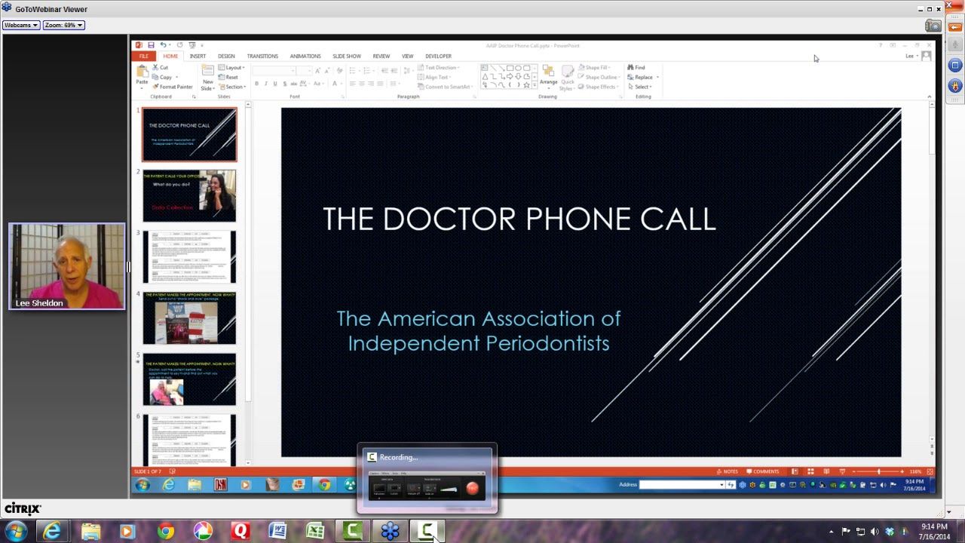Screen dimensions: 965x543
Task: Click the GoToWebinar screenshot camera icon
Action: click(x=933, y=26)
